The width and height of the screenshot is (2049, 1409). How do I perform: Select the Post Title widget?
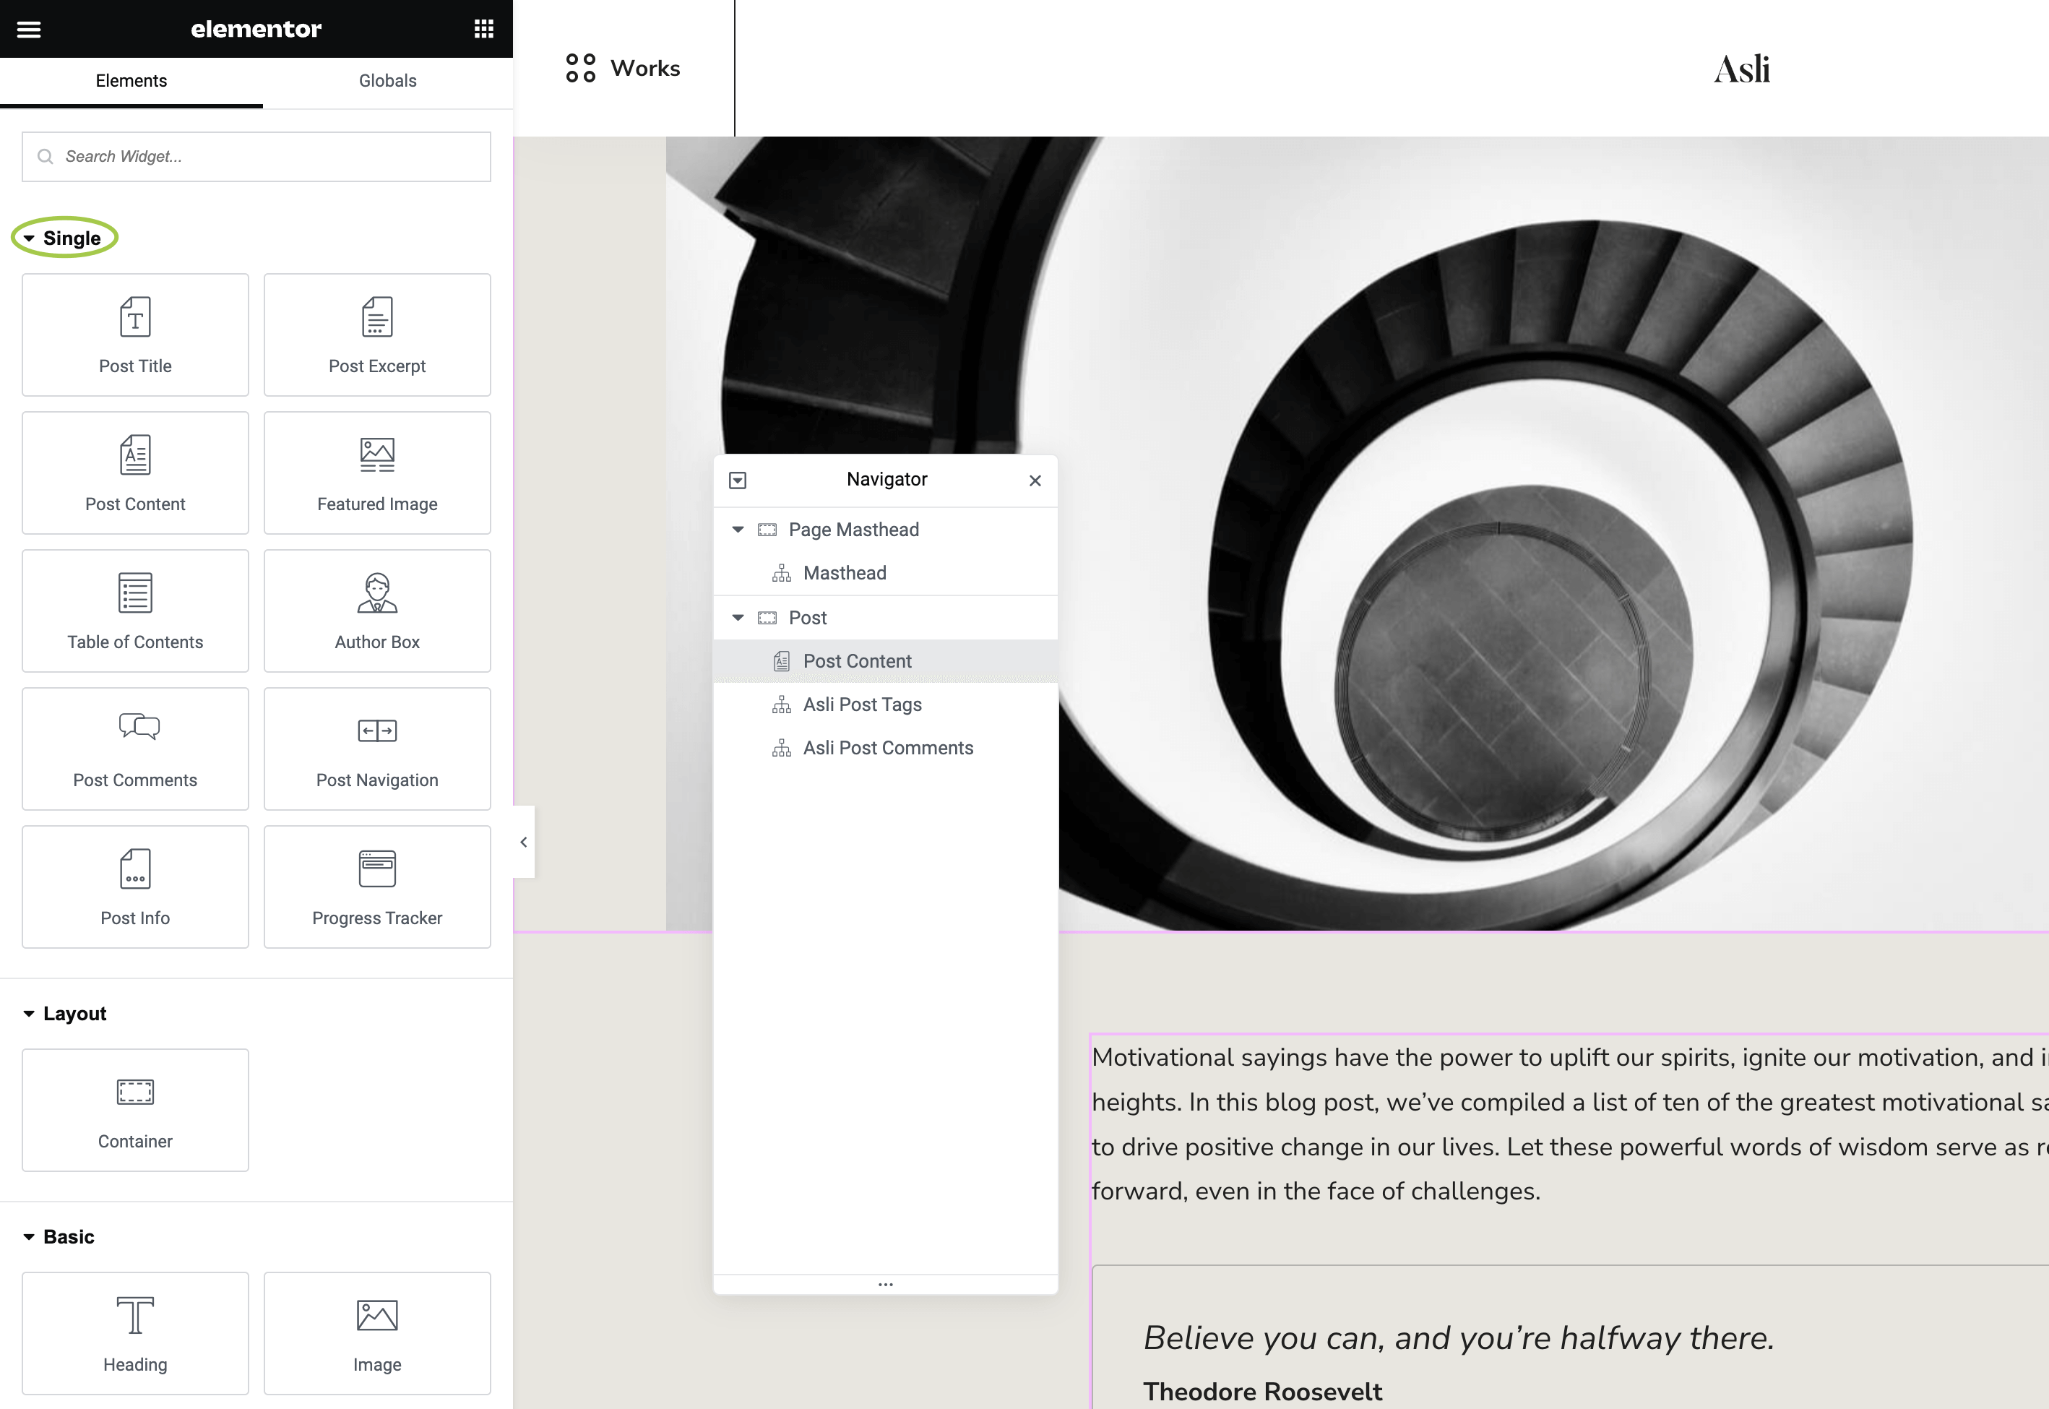coord(135,335)
